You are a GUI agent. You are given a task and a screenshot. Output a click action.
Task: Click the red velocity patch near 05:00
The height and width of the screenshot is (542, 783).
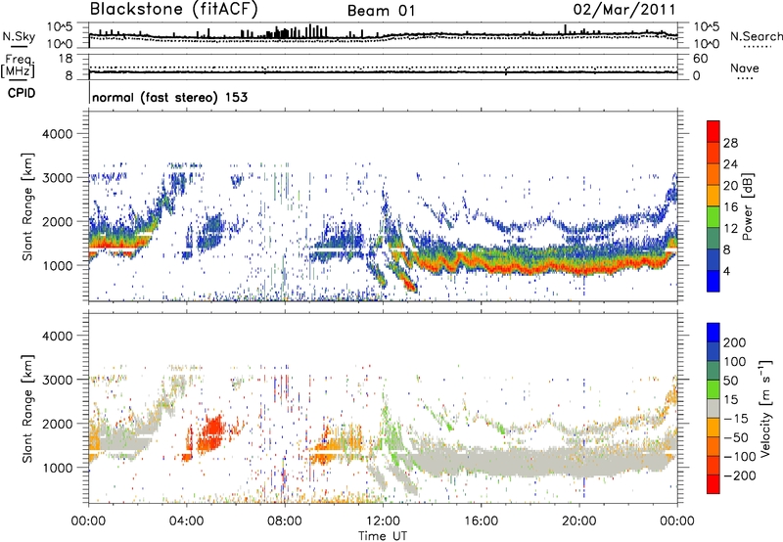[212, 433]
